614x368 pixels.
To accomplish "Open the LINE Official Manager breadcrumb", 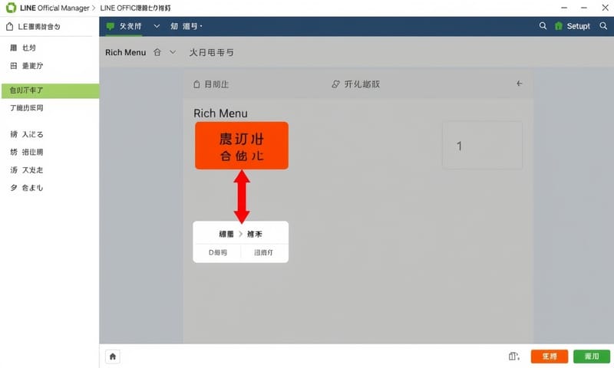I will coord(54,8).
